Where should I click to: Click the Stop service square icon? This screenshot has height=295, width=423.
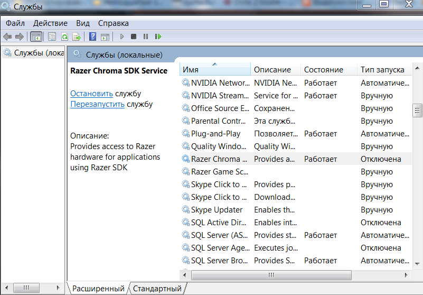point(134,36)
